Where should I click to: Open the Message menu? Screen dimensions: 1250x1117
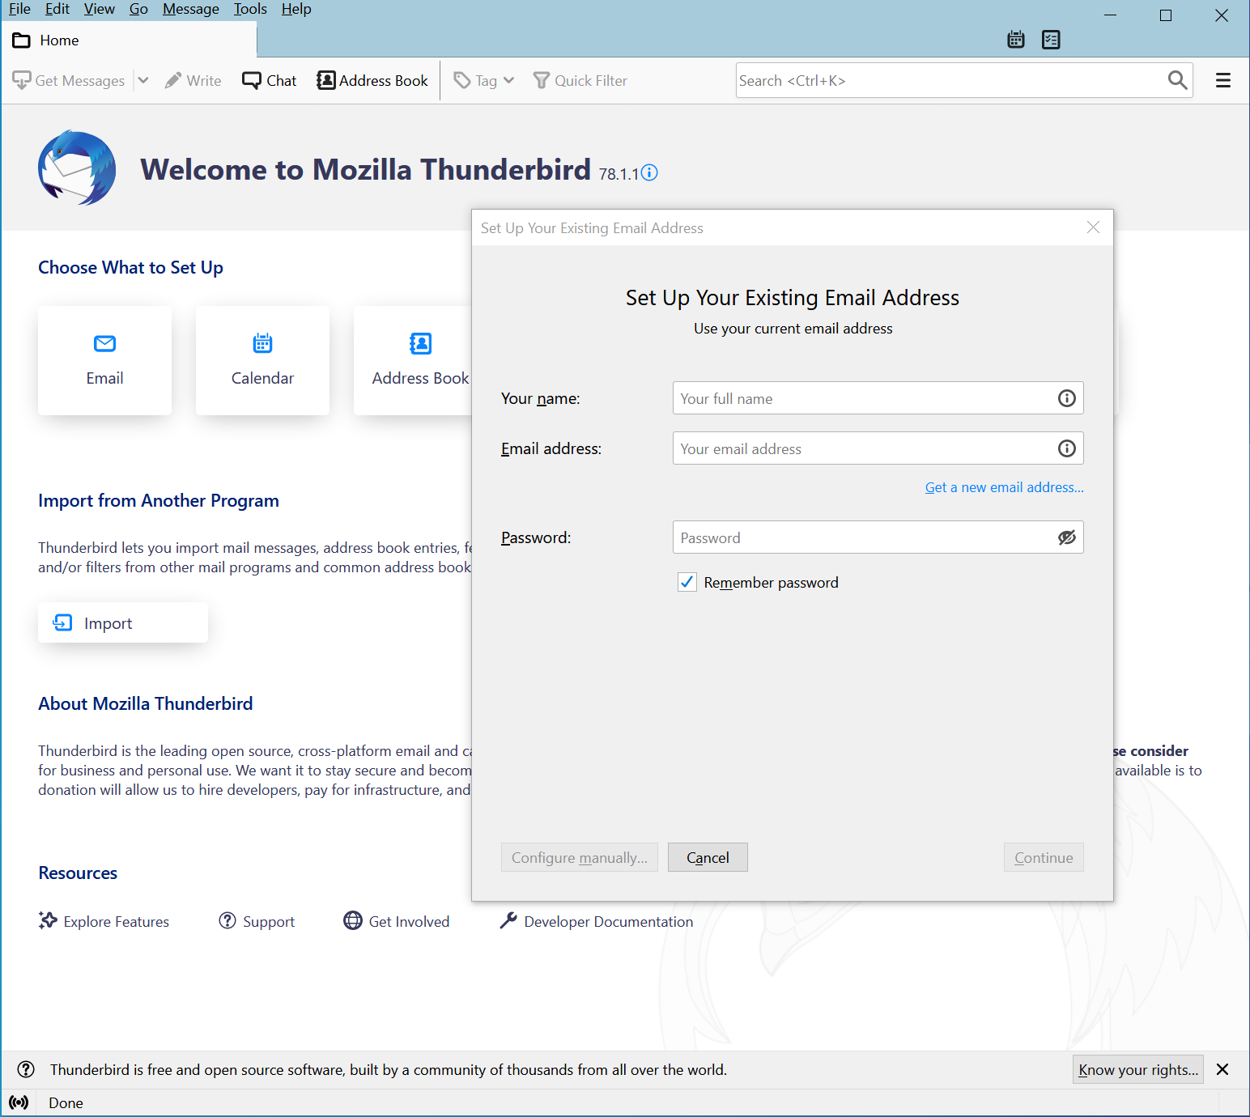click(x=190, y=9)
